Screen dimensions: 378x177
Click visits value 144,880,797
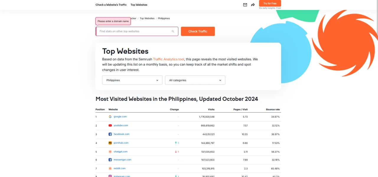[x=208, y=143]
